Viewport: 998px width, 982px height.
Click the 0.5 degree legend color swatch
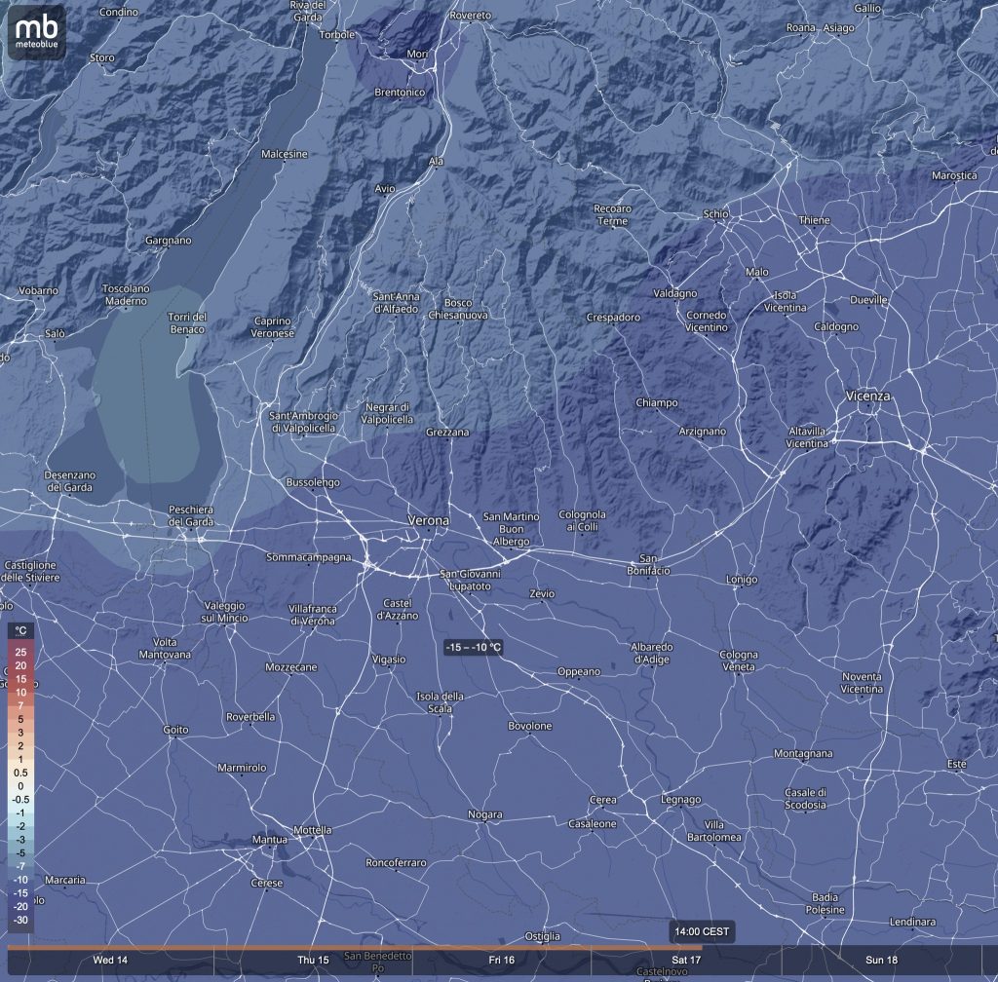(x=20, y=773)
